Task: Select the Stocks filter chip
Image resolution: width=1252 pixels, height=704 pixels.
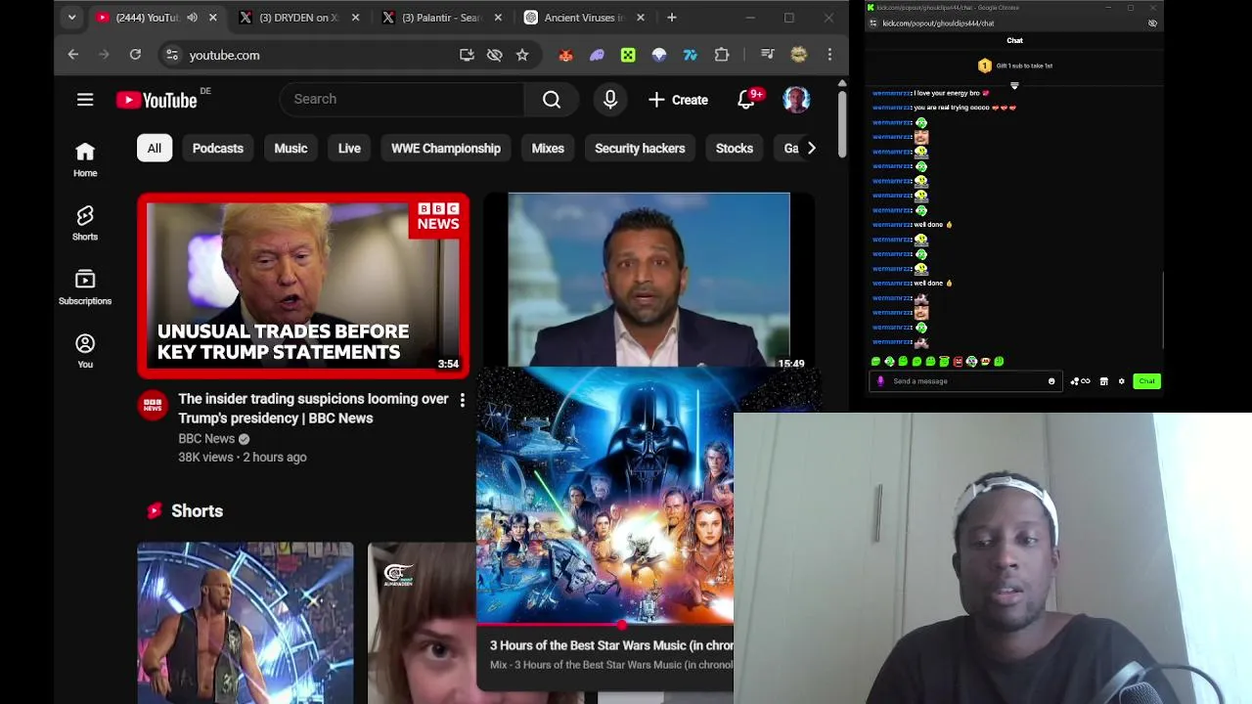Action: click(x=735, y=148)
